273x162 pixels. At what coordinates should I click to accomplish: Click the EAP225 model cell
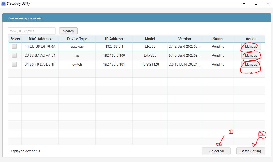pyautogui.click(x=150, y=56)
